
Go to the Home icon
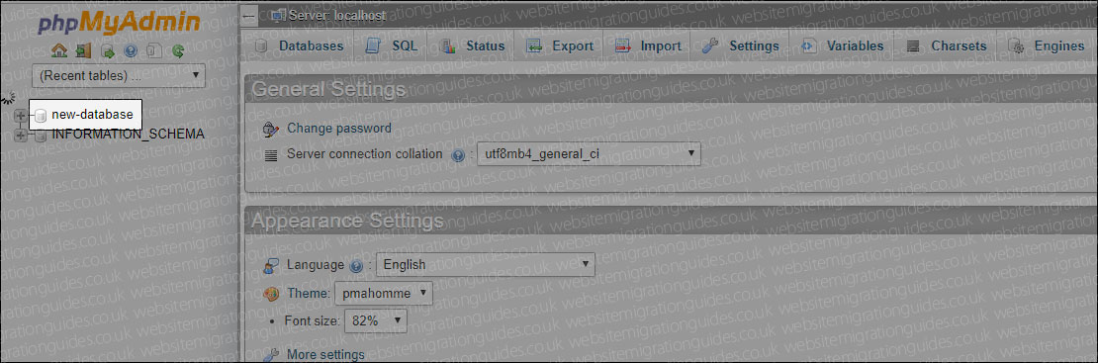(59, 50)
